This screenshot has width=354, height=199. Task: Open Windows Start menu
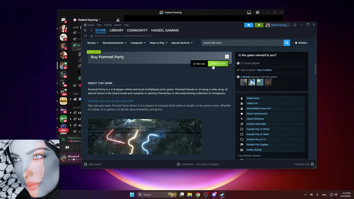click(x=132, y=195)
